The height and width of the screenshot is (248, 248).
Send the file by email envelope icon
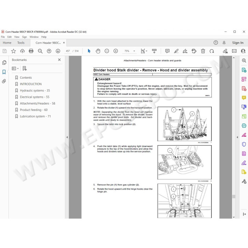click(x=234, y=51)
